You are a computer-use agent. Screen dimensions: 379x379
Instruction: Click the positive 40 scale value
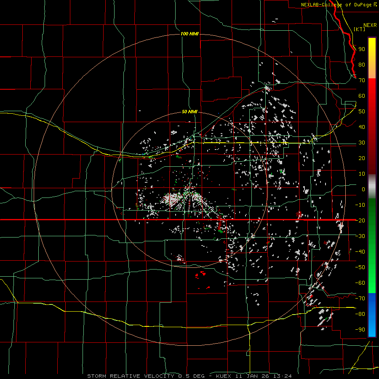point(362,127)
